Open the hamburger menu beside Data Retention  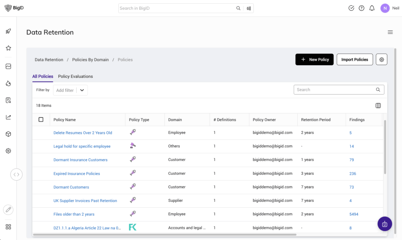pos(390,32)
